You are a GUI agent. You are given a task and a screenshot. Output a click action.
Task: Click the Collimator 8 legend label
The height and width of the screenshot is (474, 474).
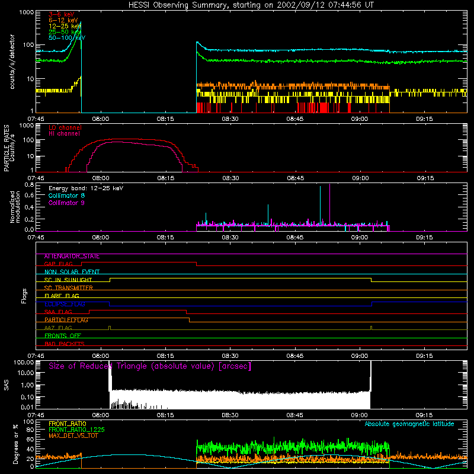pos(66,196)
